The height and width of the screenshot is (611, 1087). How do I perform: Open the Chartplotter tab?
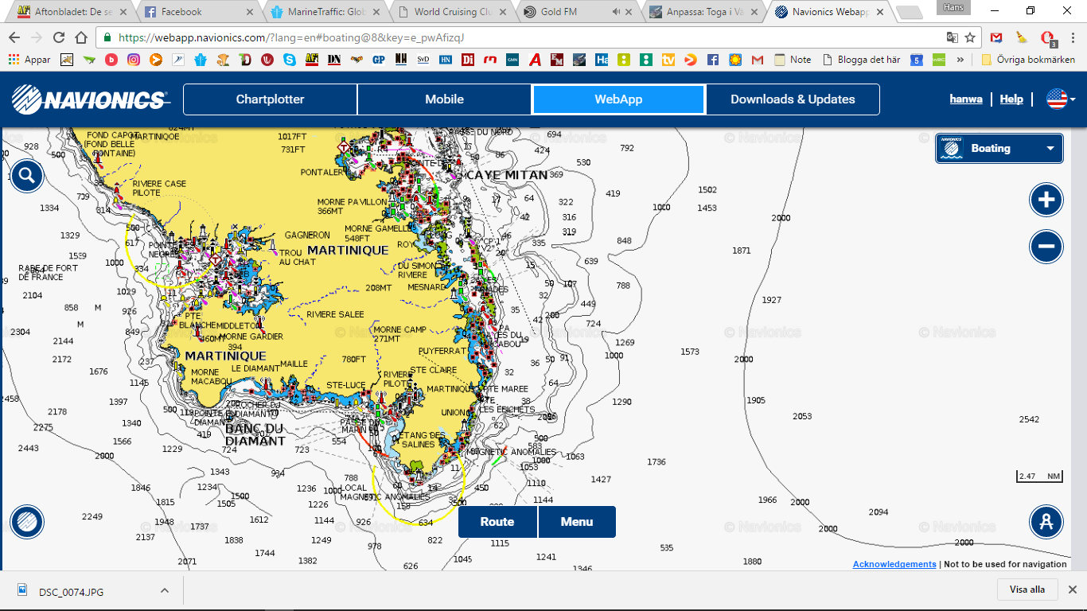point(270,99)
